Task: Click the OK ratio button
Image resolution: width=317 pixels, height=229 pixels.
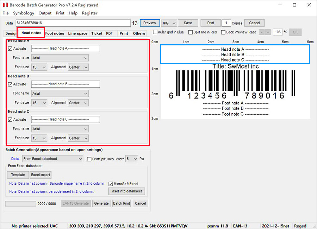Action: pos(296,32)
